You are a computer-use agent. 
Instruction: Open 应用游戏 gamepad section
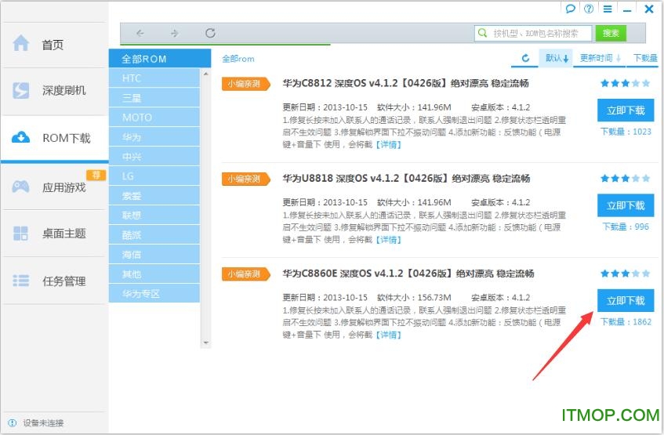coord(54,187)
